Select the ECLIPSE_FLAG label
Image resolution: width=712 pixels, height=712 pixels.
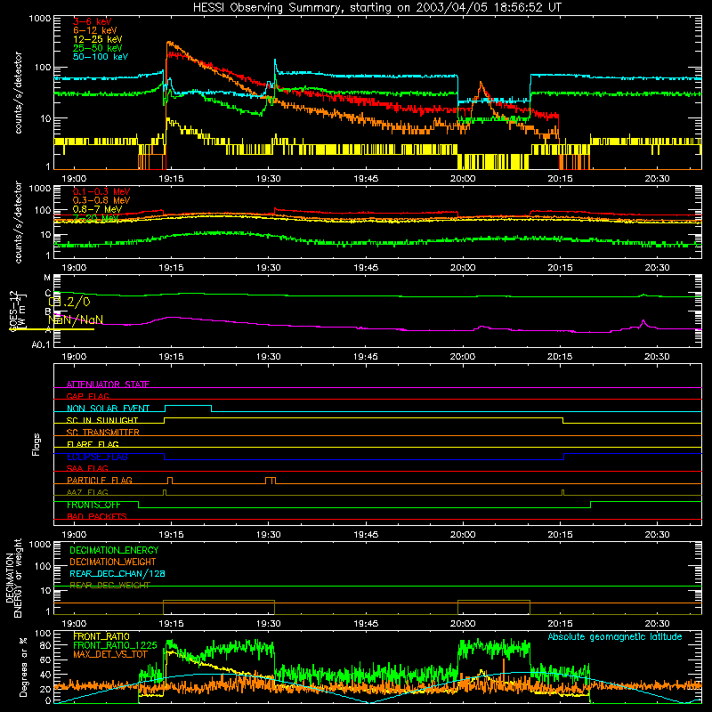[x=97, y=457]
